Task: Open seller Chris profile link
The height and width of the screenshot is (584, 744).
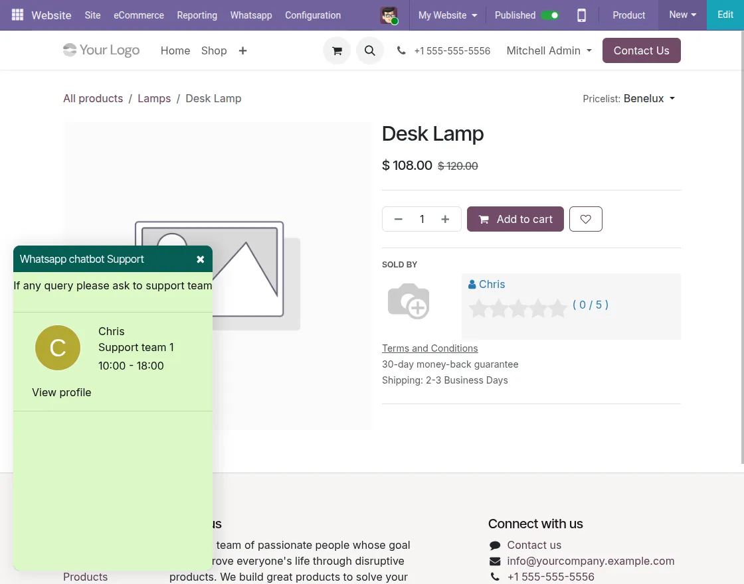Action: (487, 285)
